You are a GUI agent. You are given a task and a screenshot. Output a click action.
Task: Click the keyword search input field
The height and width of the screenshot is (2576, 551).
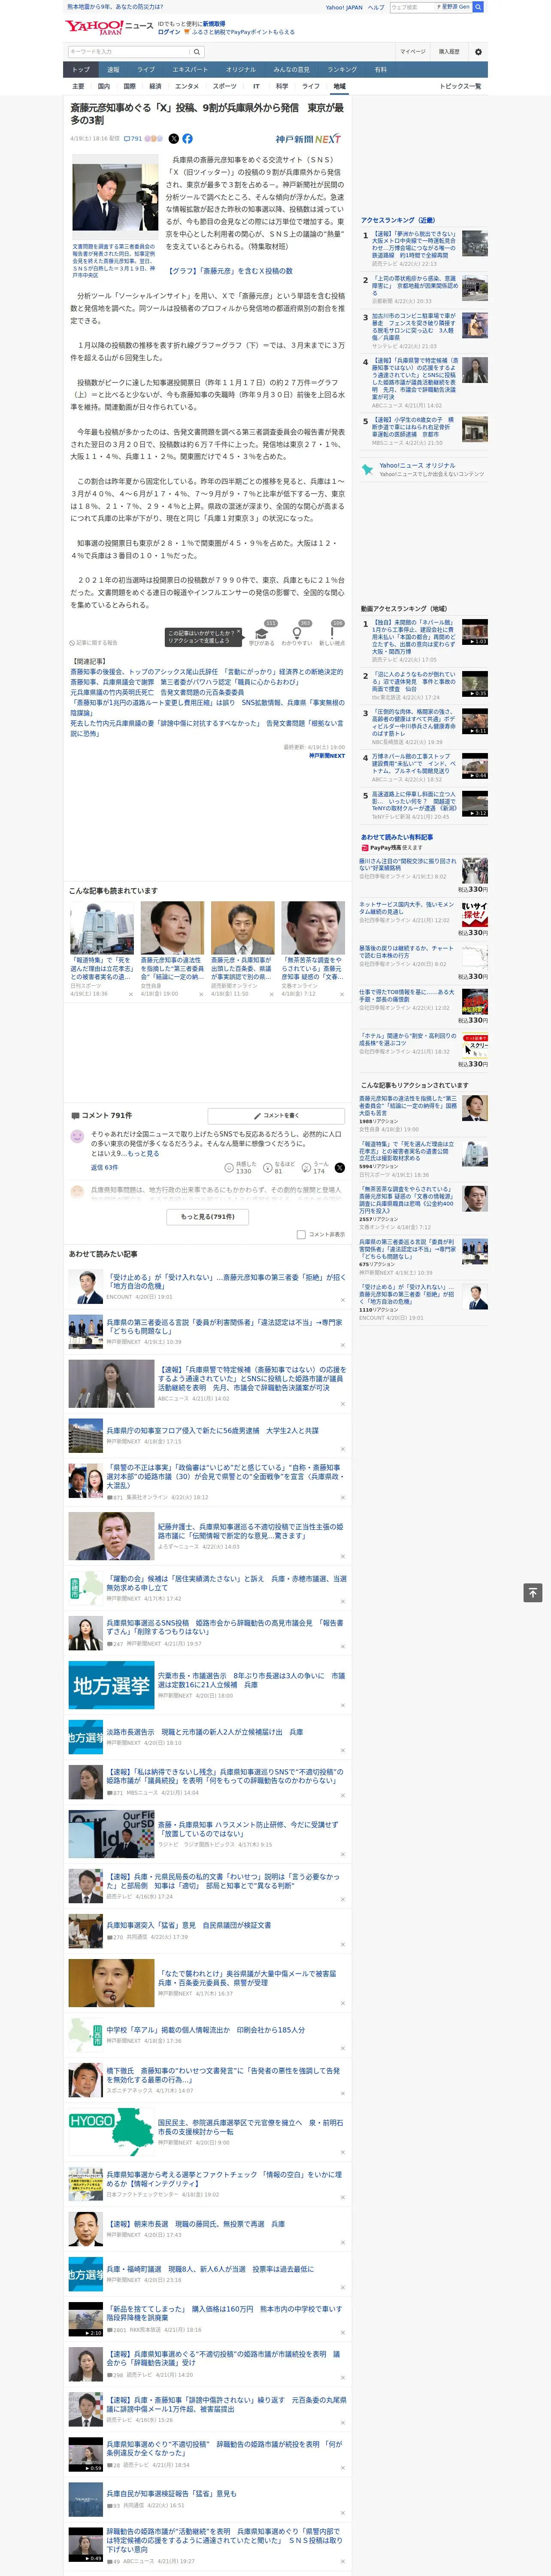(129, 51)
